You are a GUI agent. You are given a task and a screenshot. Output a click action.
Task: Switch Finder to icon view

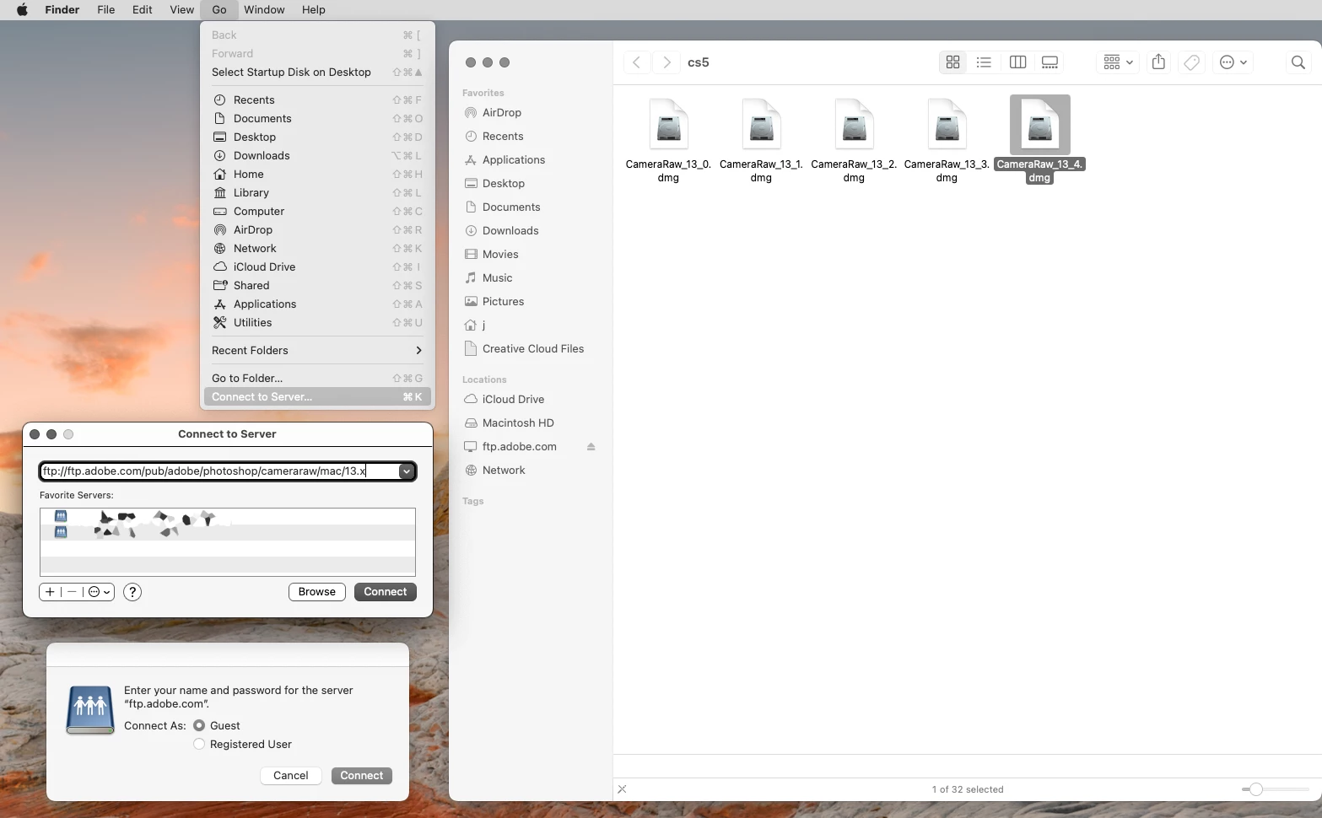pyautogui.click(x=952, y=62)
